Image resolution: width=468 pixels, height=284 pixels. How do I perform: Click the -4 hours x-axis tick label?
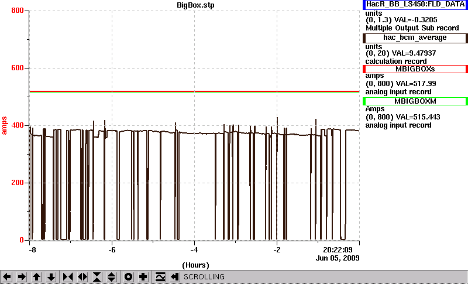pyautogui.click(x=194, y=249)
